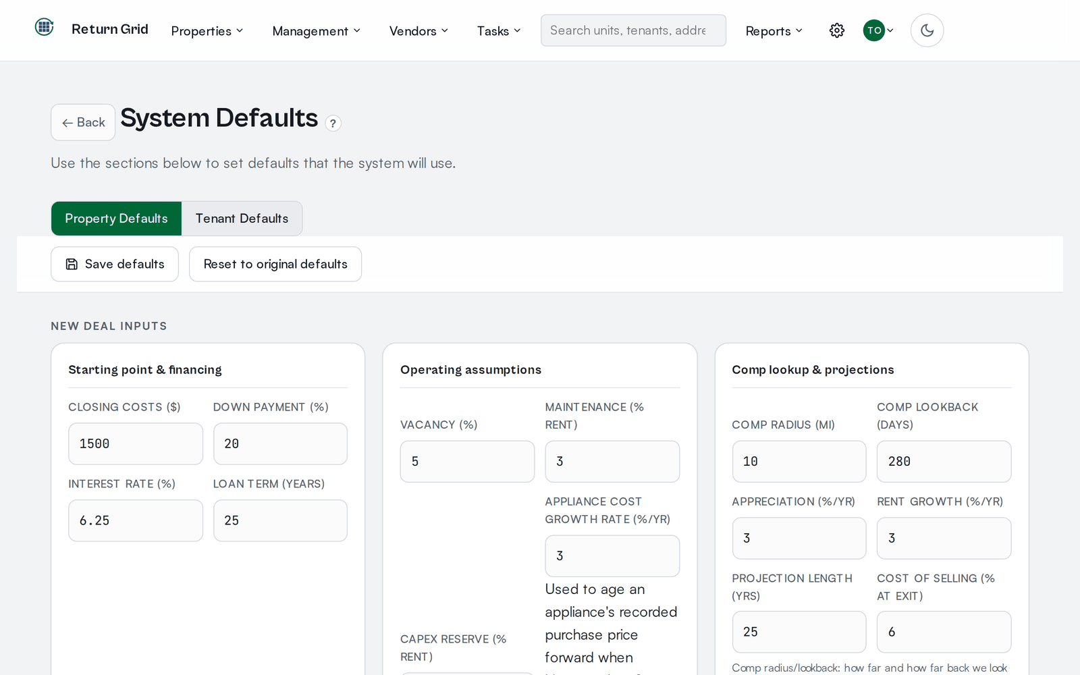The image size is (1080, 675).
Task: Toggle dark mode with the moon icon
Action: (x=927, y=30)
